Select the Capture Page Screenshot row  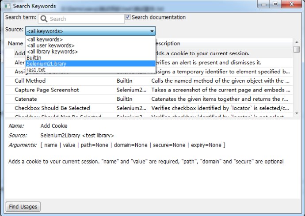pyautogui.click(x=149, y=90)
